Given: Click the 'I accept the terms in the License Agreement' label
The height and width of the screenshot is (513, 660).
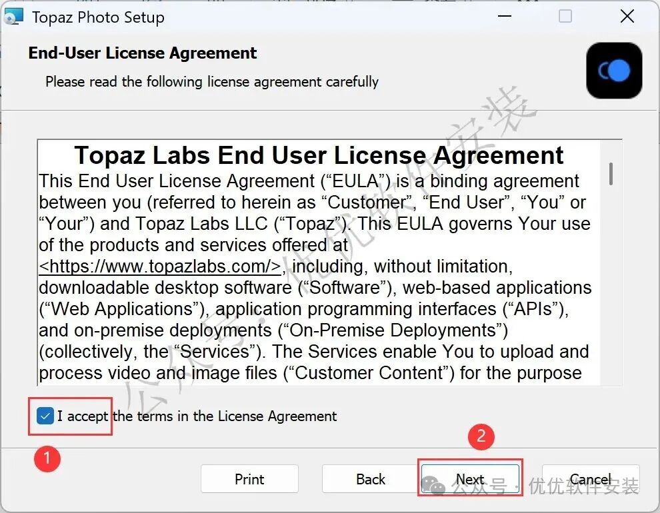Looking at the screenshot, I should tap(197, 416).
